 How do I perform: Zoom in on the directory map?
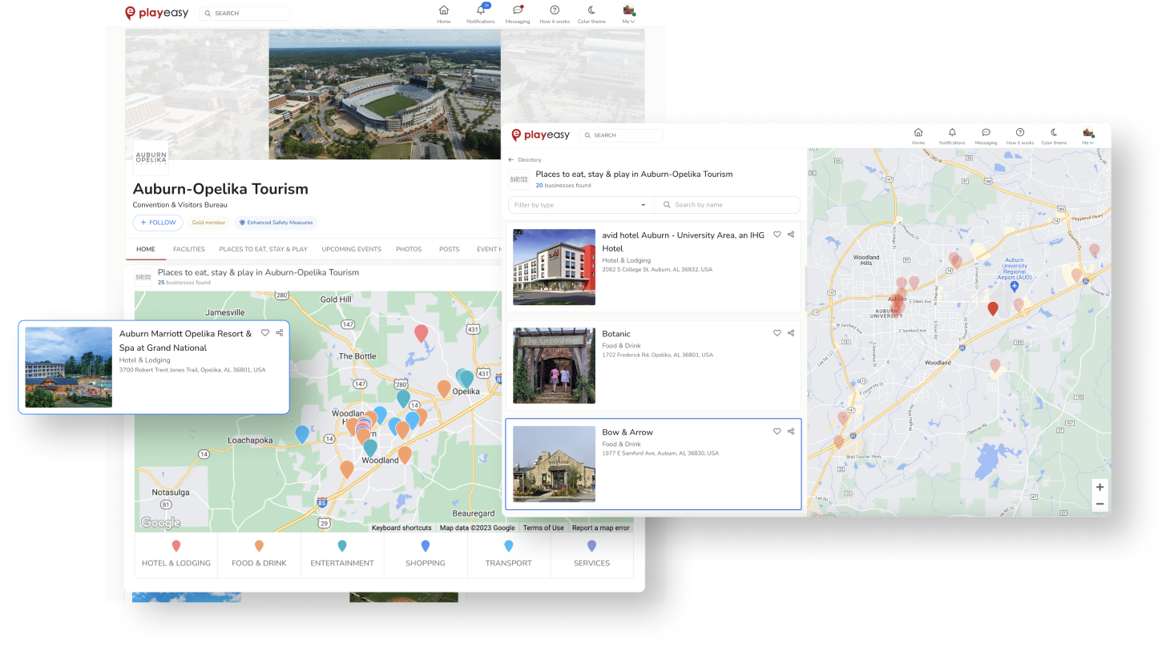pos(1099,487)
